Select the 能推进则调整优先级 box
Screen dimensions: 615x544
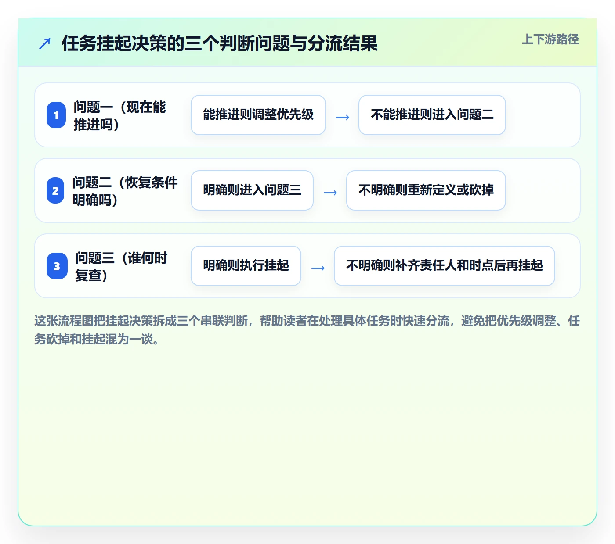258,115
